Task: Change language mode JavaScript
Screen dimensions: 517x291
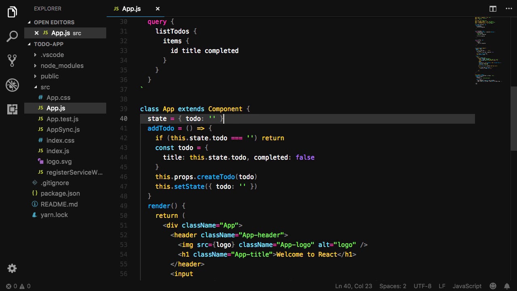Action: 467,286
